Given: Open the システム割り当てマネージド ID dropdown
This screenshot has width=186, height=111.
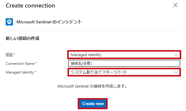Looking at the screenshot, I should pyautogui.click(x=124, y=72).
